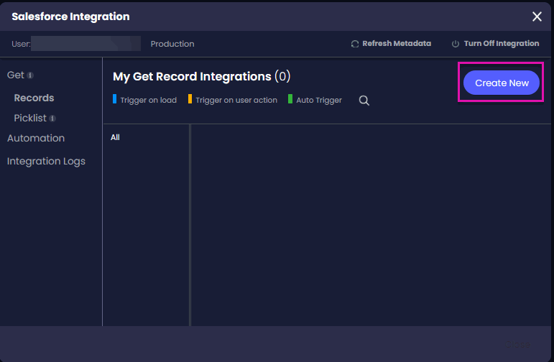Click the Refresh Metadata circular arrow icon
The width and height of the screenshot is (554, 362).
pyautogui.click(x=355, y=44)
